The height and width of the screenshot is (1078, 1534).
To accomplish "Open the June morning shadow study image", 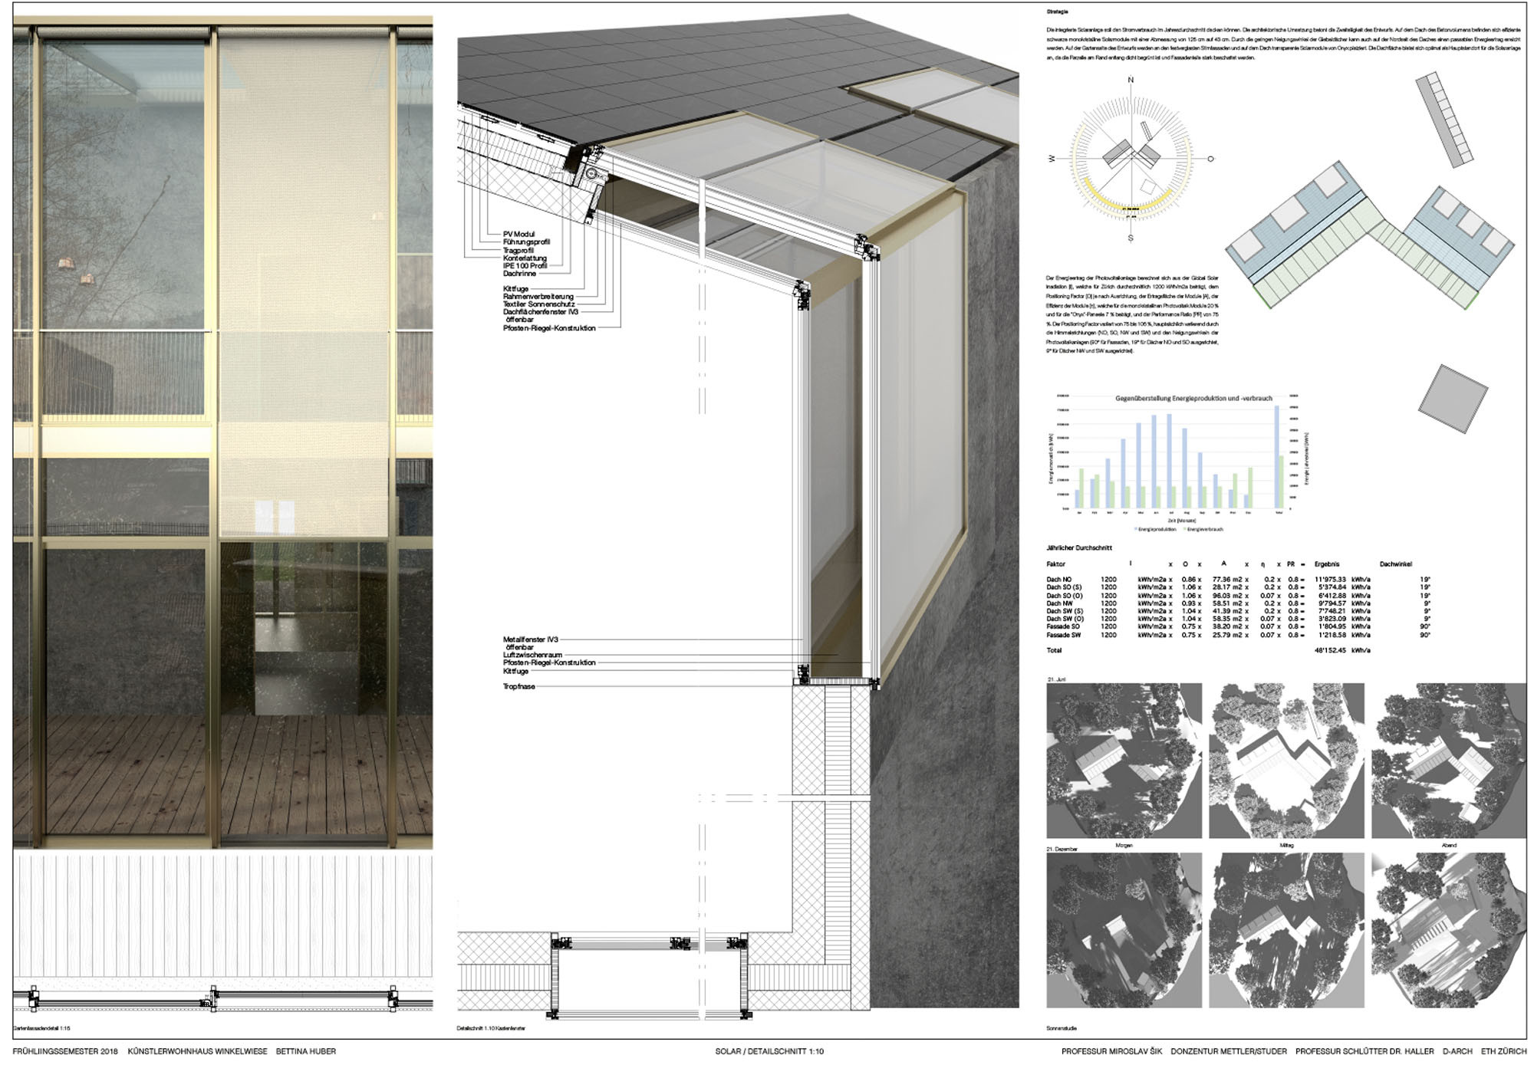I will coord(1124,761).
